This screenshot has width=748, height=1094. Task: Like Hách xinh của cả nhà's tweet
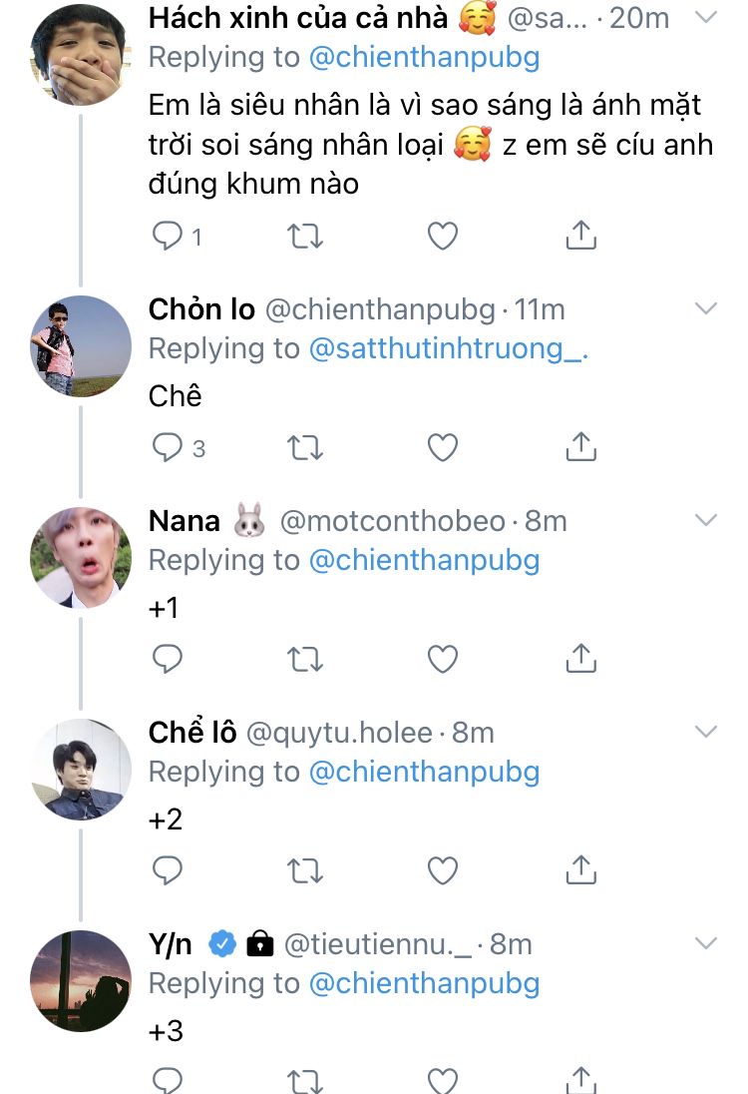442,236
